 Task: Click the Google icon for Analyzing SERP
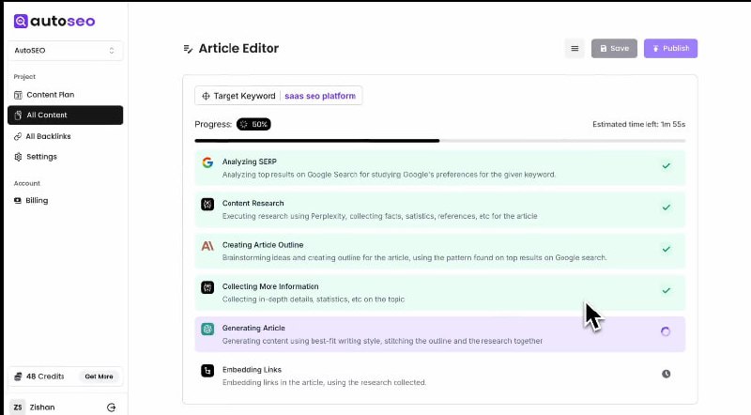point(207,162)
